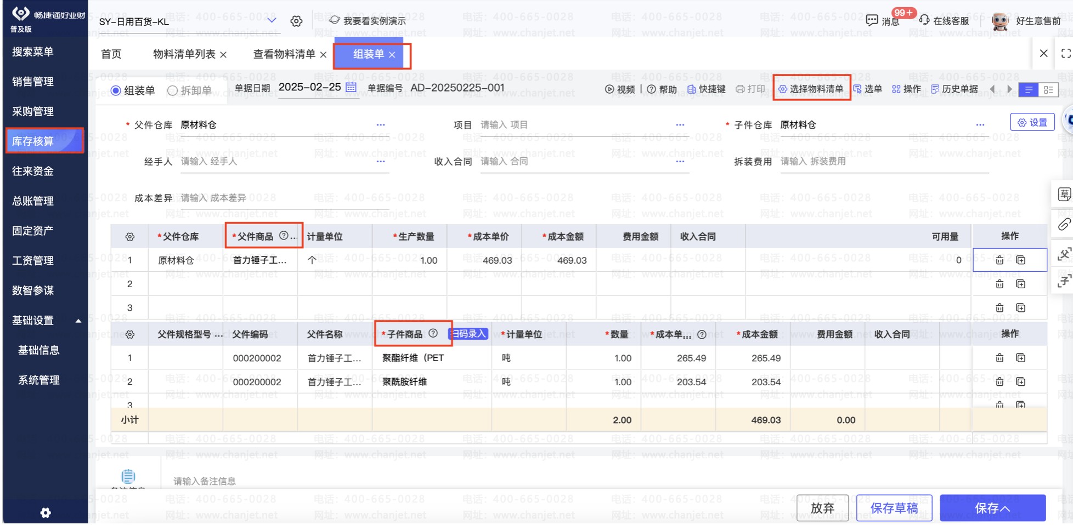
Task: Click the remarks note icon
Action: [x=128, y=476]
